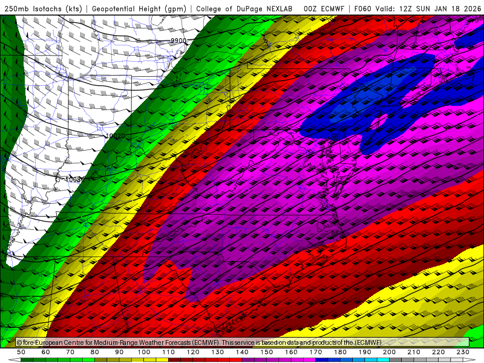Click the 190 value on color scale
Image resolution: width=484 pixels, height=363 pixels.
click(x=365, y=352)
